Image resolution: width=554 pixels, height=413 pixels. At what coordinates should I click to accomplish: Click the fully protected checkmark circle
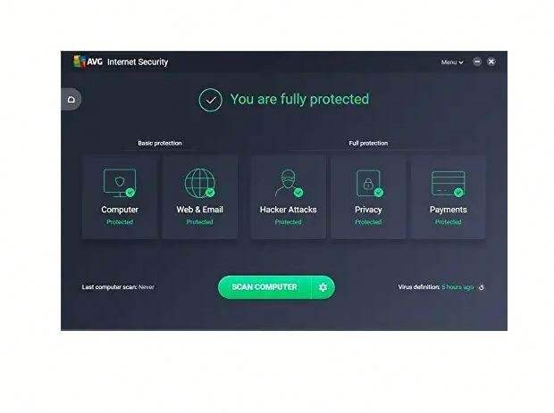[210, 100]
